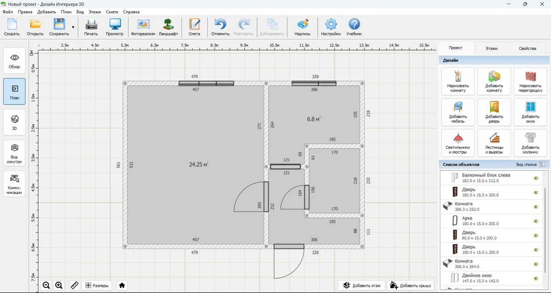This screenshot has height=293, width=551.
Task: Open the Правка menu
Action: point(25,11)
